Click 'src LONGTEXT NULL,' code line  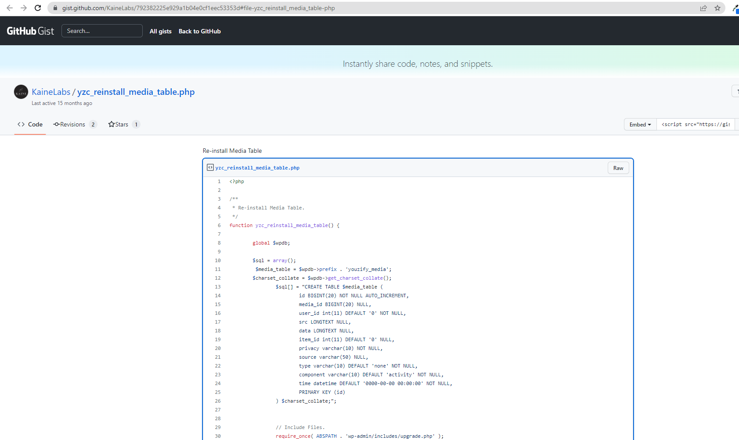coord(325,322)
